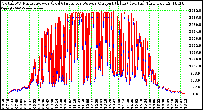Select the 327.0 y-axis label

pyautogui.click(x=195, y=87)
